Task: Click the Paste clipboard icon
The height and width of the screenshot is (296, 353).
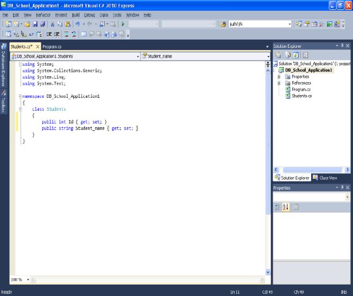Action: (x=67, y=24)
